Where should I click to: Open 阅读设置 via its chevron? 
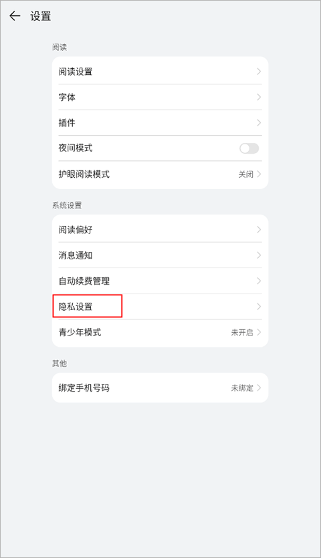(259, 72)
